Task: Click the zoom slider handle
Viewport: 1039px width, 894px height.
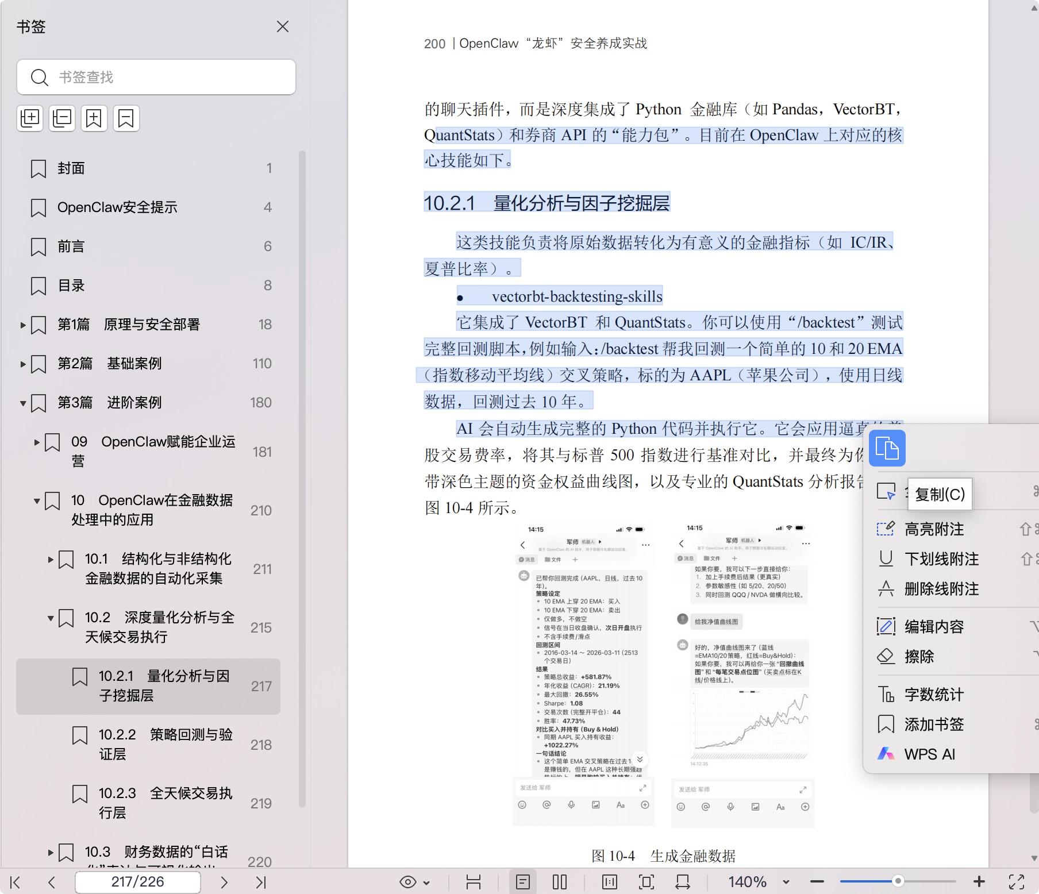Action: [898, 881]
